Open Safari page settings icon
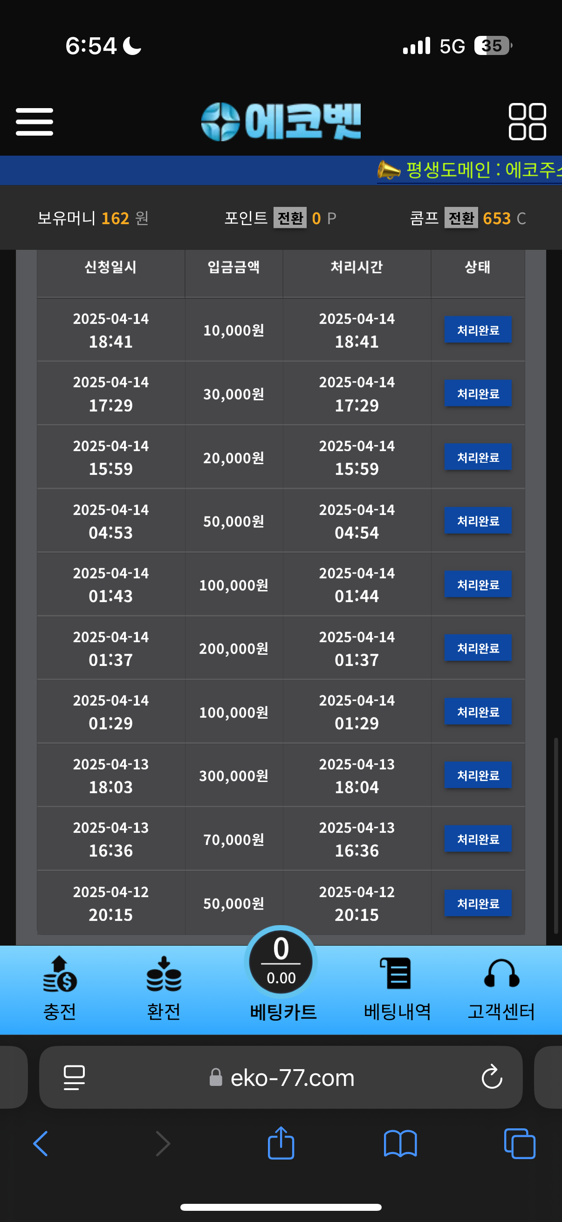 [74, 1078]
